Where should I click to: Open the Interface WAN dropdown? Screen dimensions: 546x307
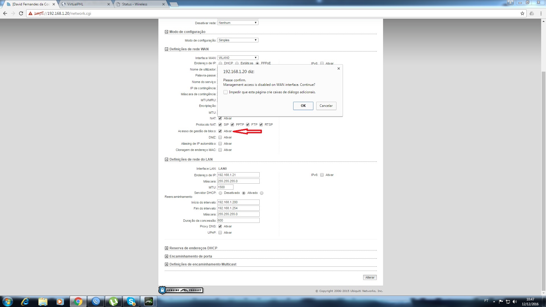(238, 58)
